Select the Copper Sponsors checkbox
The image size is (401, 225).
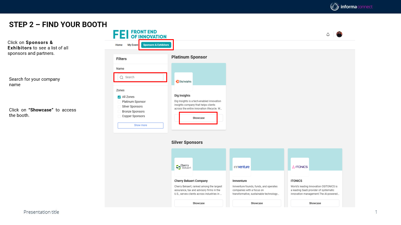[119, 116]
